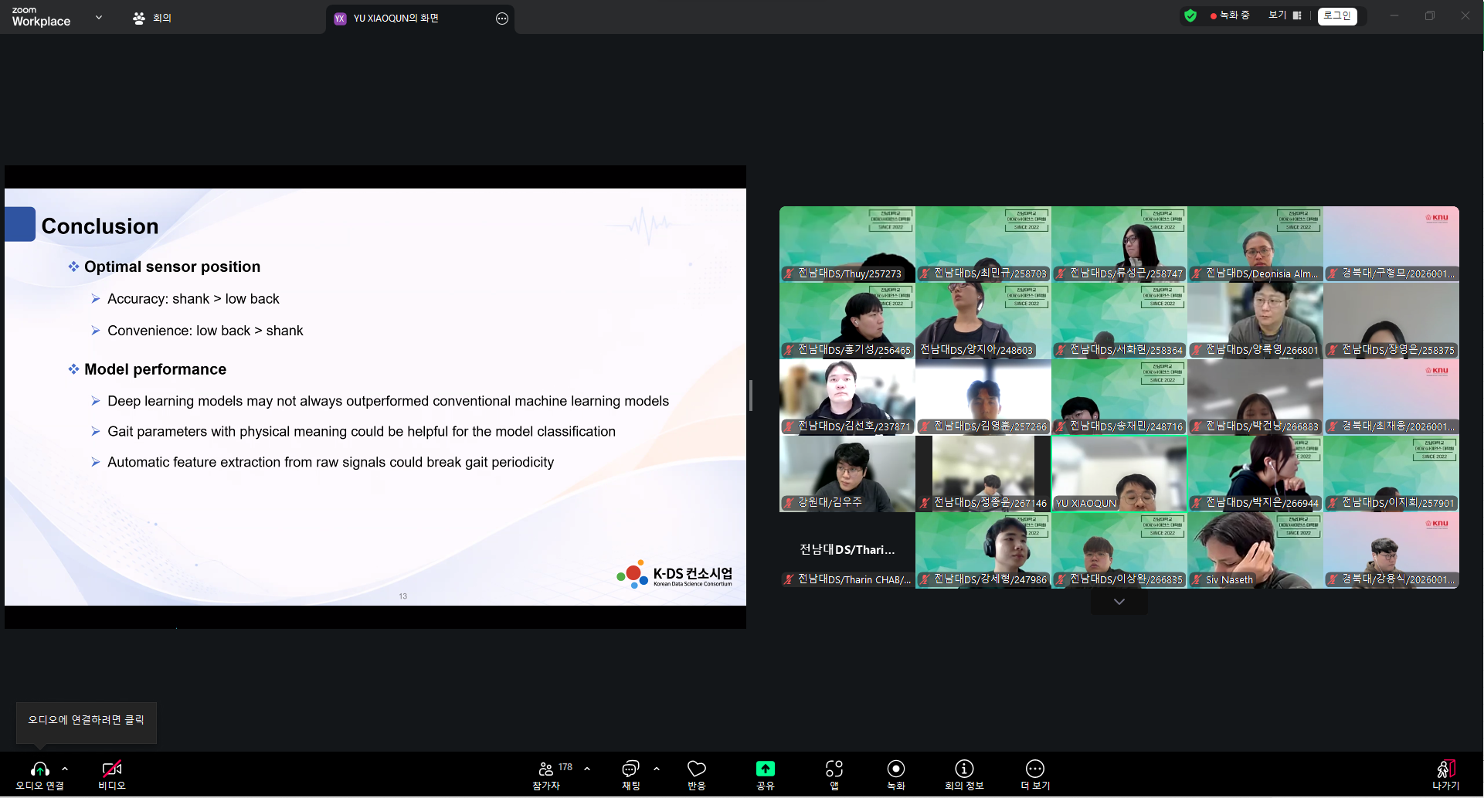The width and height of the screenshot is (1484, 798).
Task: Open the view layout menu
Action: coord(1285,15)
